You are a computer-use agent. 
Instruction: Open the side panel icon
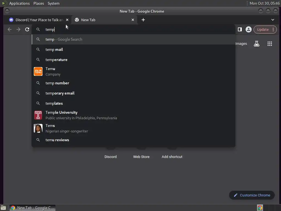pos(240,29)
